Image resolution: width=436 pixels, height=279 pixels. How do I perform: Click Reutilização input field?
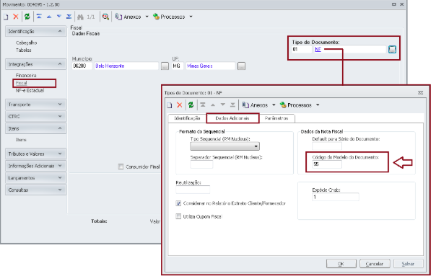tap(193, 190)
